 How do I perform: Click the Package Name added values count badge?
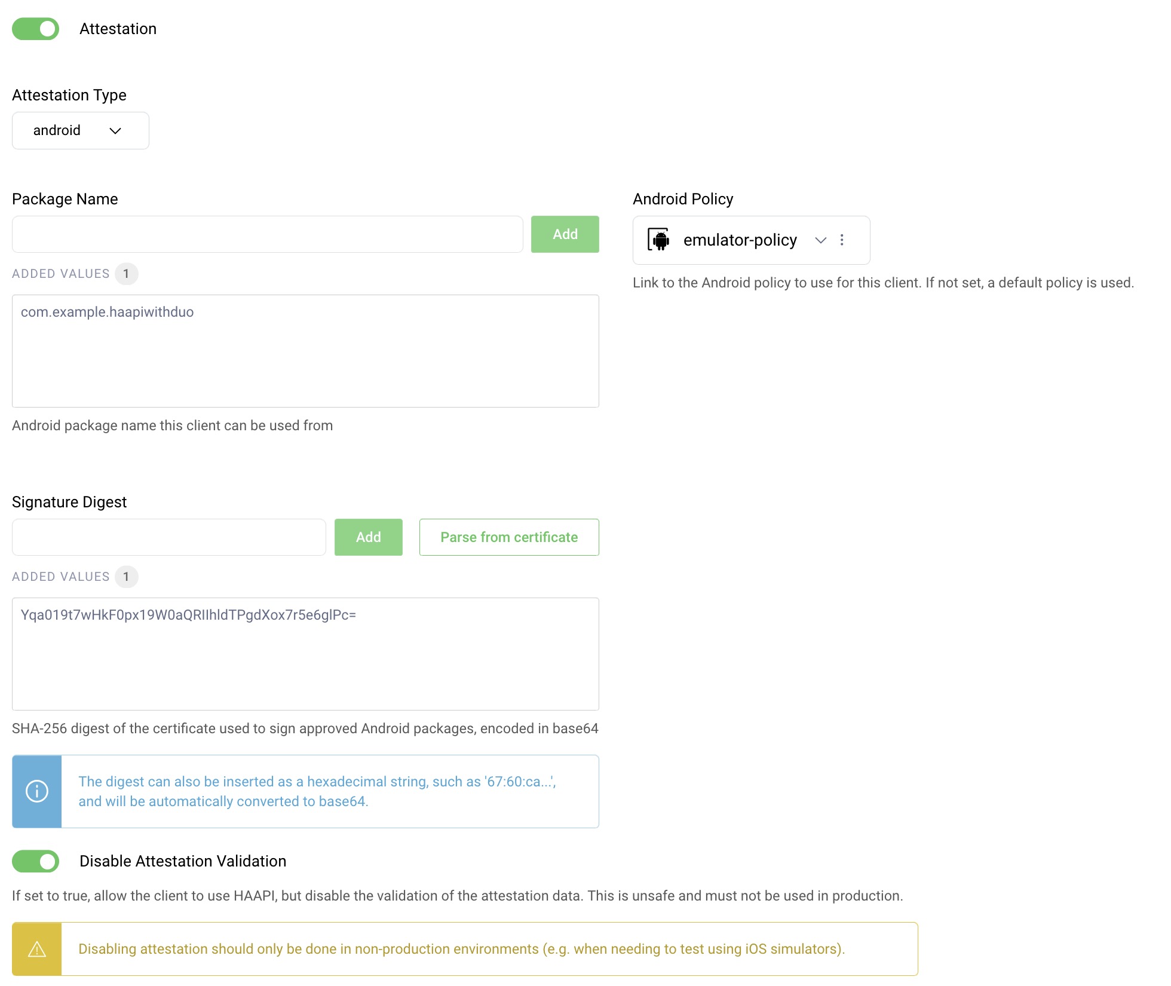(x=126, y=274)
